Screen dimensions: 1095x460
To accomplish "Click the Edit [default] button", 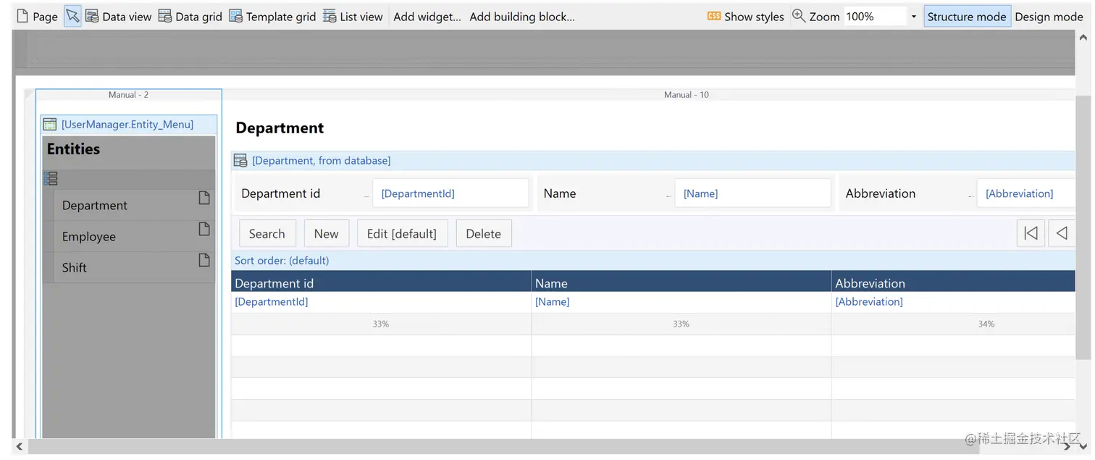I will click(402, 233).
